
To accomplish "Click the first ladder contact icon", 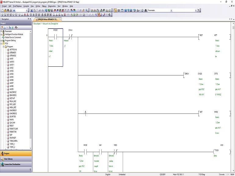I will point(2,15).
